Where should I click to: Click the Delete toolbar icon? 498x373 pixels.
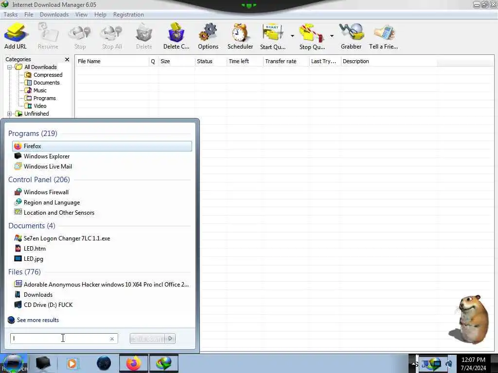(144, 36)
